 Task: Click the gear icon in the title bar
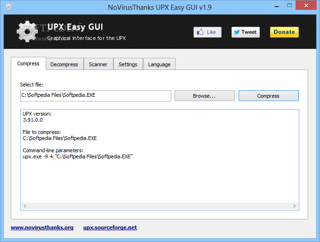pos(8,8)
